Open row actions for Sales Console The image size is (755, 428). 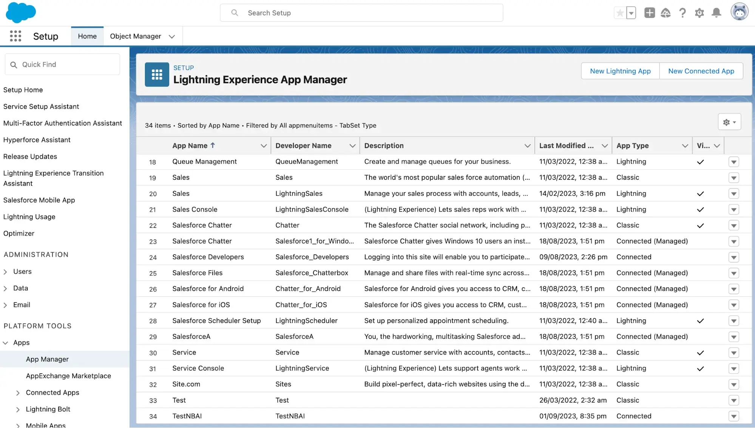tap(733, 210)
